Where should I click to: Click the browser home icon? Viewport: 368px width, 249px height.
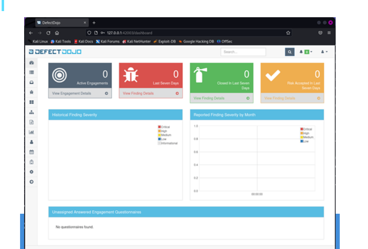point(57,33)
